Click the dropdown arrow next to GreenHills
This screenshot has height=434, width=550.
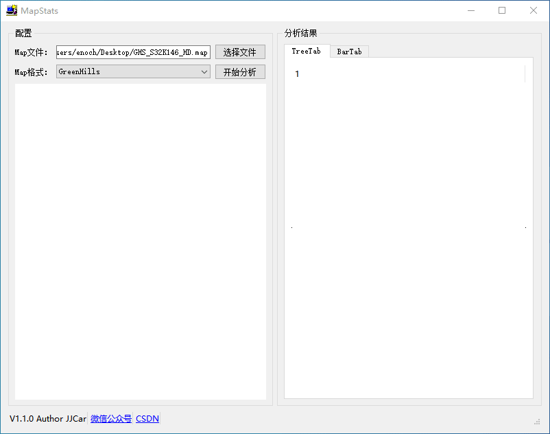pyautogui.click(x=204, y=71)
